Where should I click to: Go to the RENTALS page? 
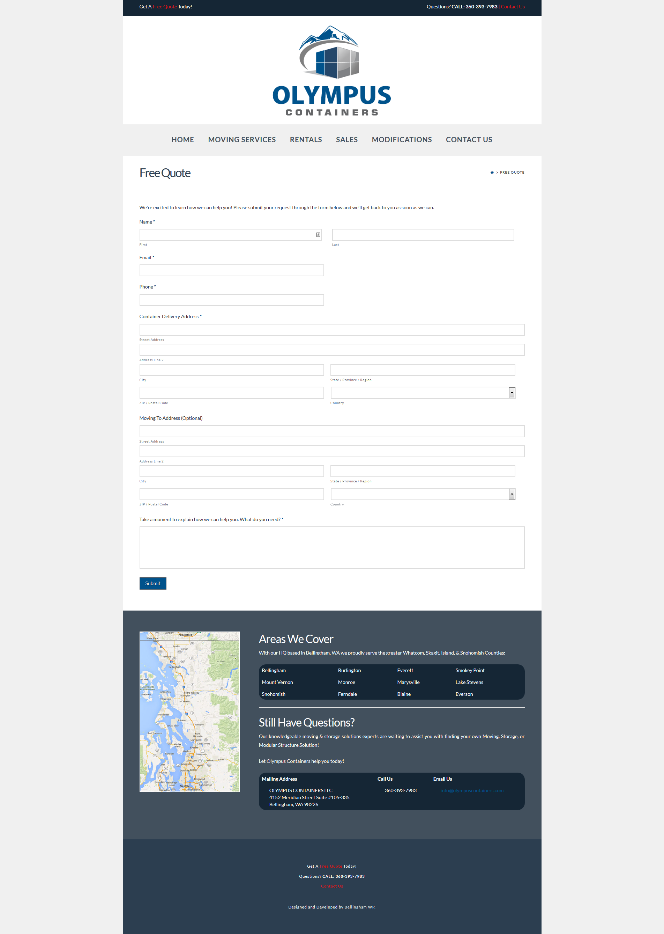click(306, 140)
